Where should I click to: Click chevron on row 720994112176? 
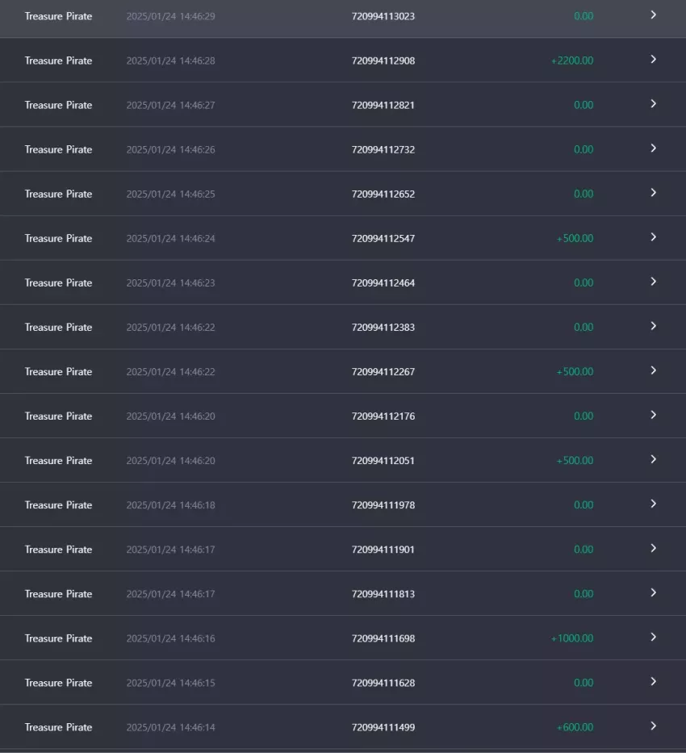654,415
